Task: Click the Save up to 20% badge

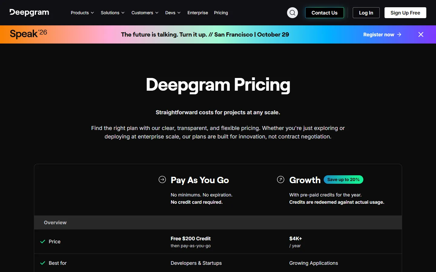Action: [343, 180]
